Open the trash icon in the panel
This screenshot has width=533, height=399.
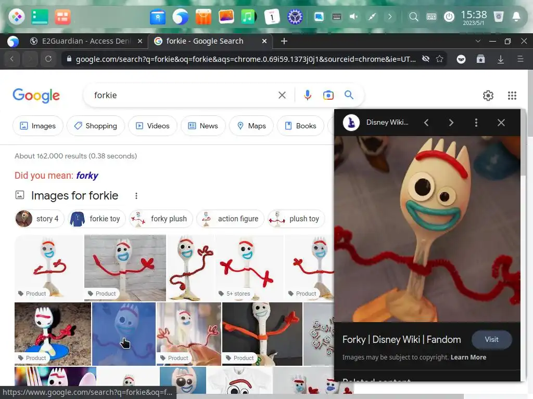coord(498,17)
